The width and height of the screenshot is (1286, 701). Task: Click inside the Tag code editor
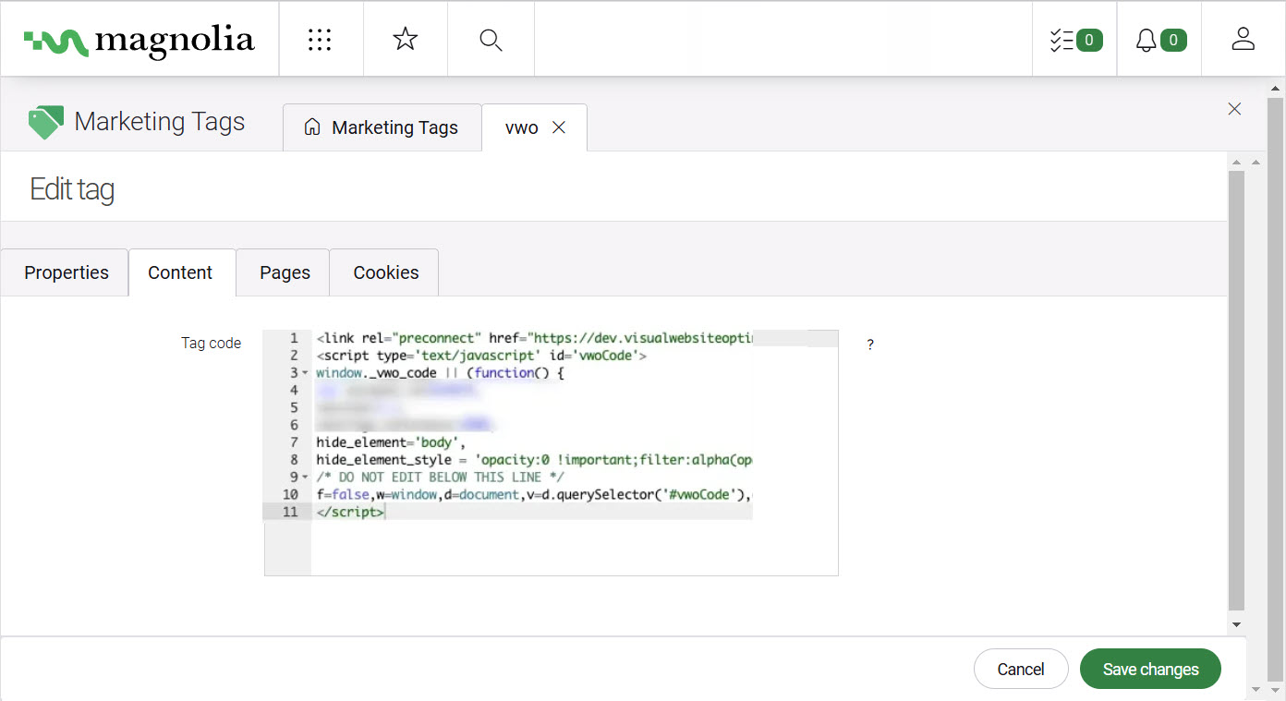pyautogui.click(x=573, y=545)
